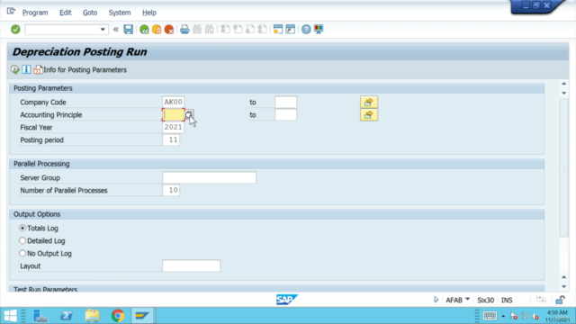Screen dimensions: 576x324
Task: Click Info for Posting Parameters button
Action: 80,70
